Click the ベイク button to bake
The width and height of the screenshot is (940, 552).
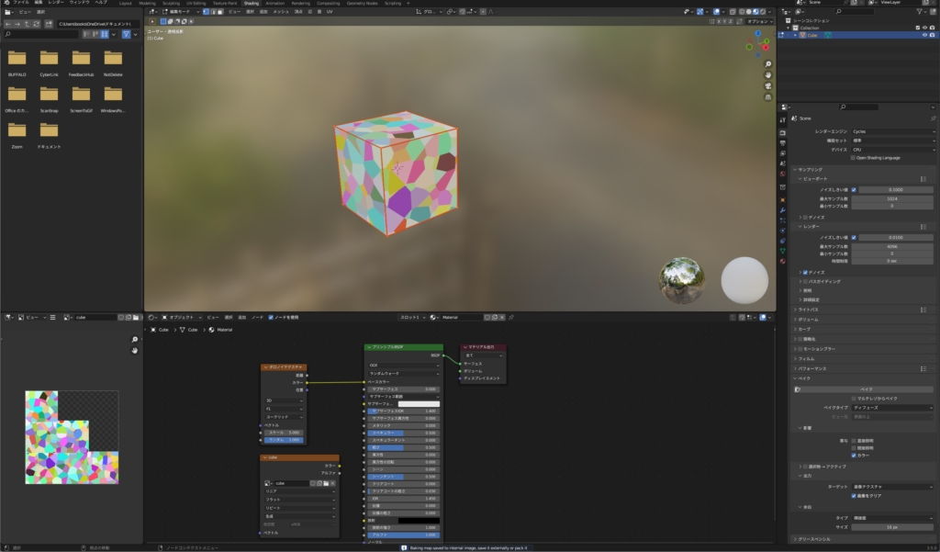coord(863,389)
